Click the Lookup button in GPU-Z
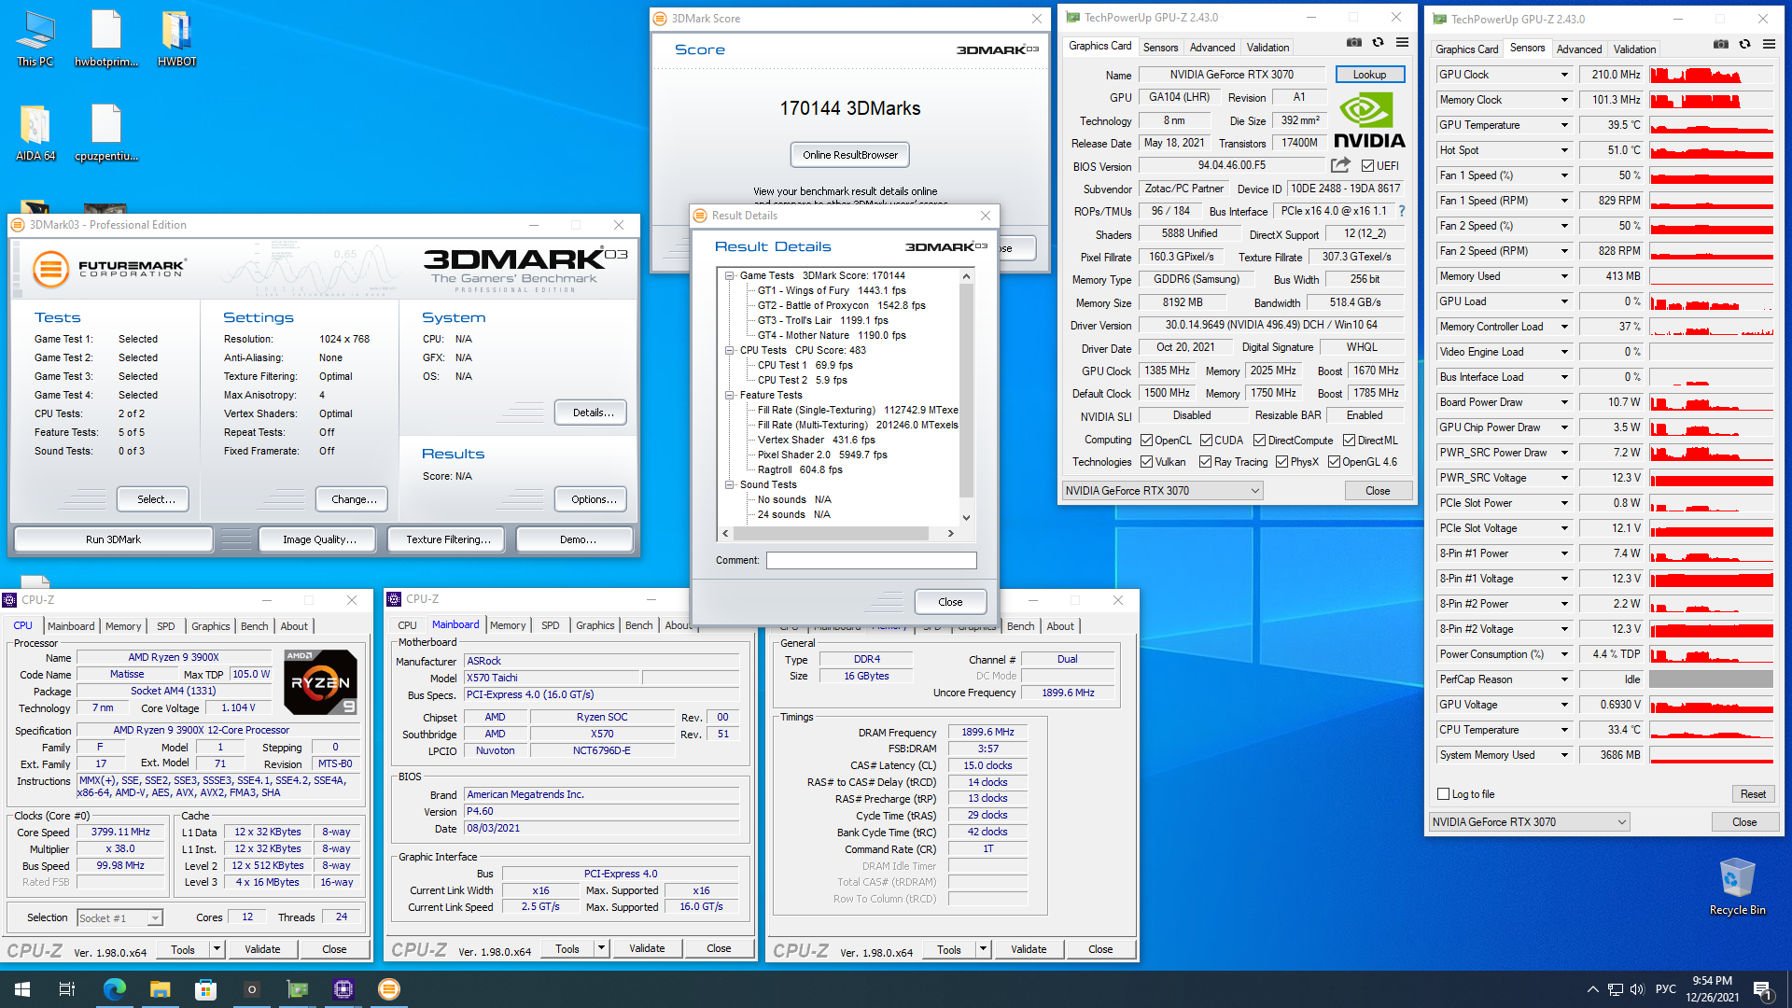Viewport: 1792px width, 1008px height. click(1369, 75)
